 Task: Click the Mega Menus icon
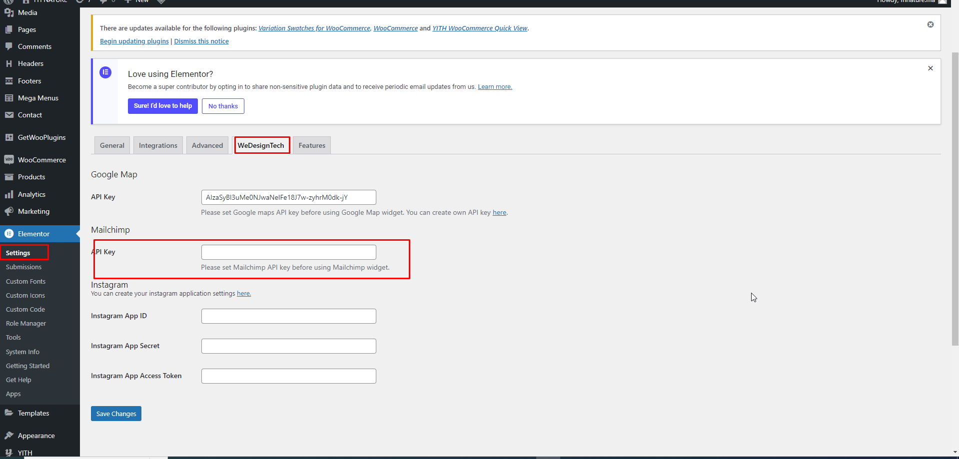point(9,98)
